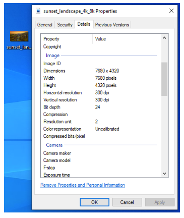Image resolution: width=184 pixels, height=218 pixels.
Task: Select the F-stop property row
Action: click(49, 168)
